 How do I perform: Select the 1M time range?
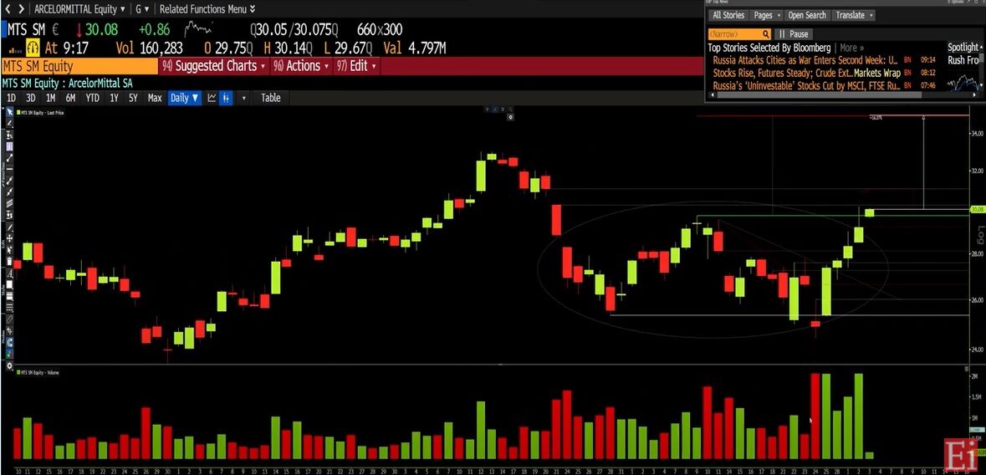(x=50, y=98)
